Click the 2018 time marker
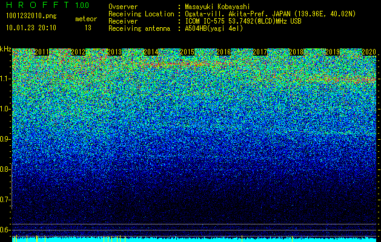Screen dimensions: 381x242 tap(296, 52)
